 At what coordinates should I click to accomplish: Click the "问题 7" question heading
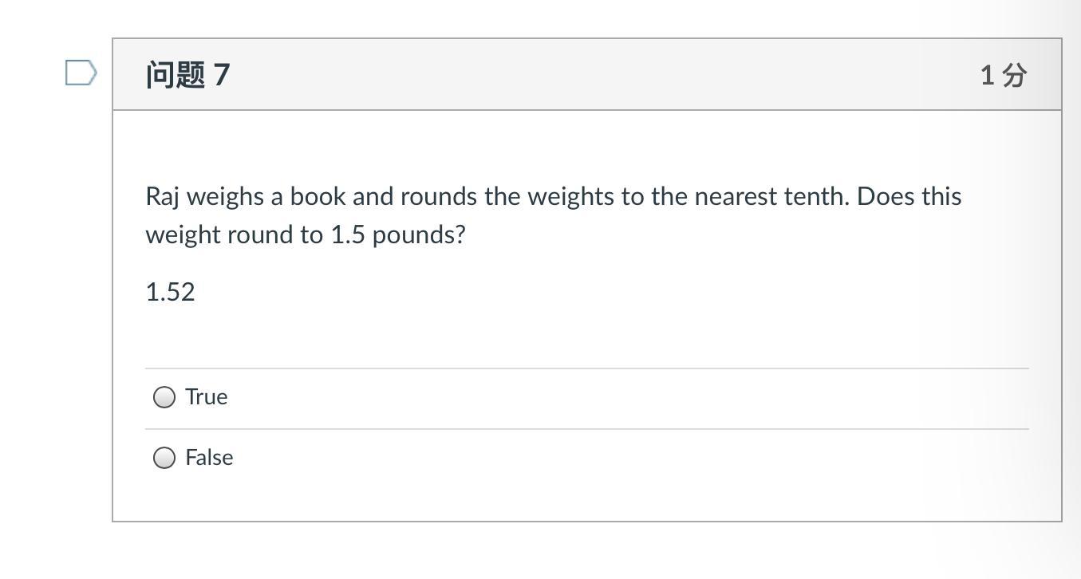point(187,75)
